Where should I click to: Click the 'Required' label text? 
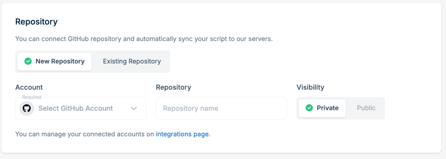[32, 97]
